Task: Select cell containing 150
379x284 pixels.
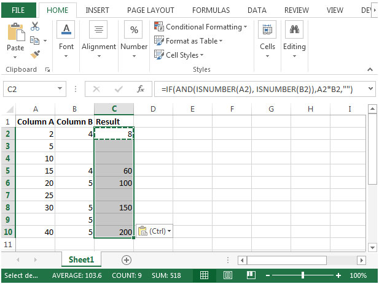Action: (x=114, y=207)
